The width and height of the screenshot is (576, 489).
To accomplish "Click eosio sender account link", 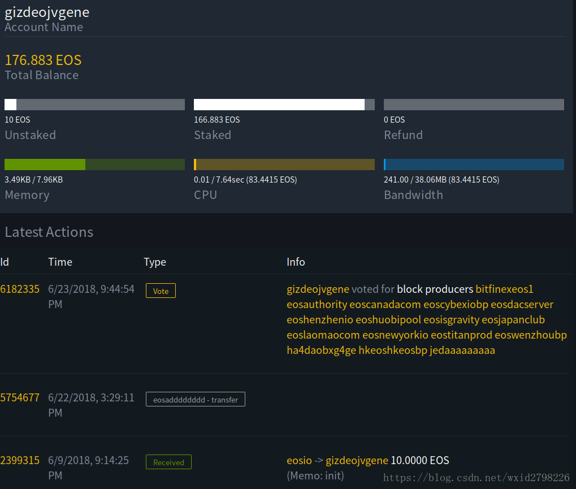I will (x=299, y=461).
